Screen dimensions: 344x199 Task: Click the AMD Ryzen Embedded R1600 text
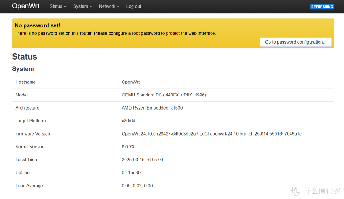(152, 108)
